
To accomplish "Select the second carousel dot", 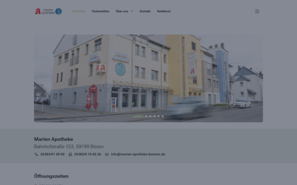I will (x=146, y=116).
